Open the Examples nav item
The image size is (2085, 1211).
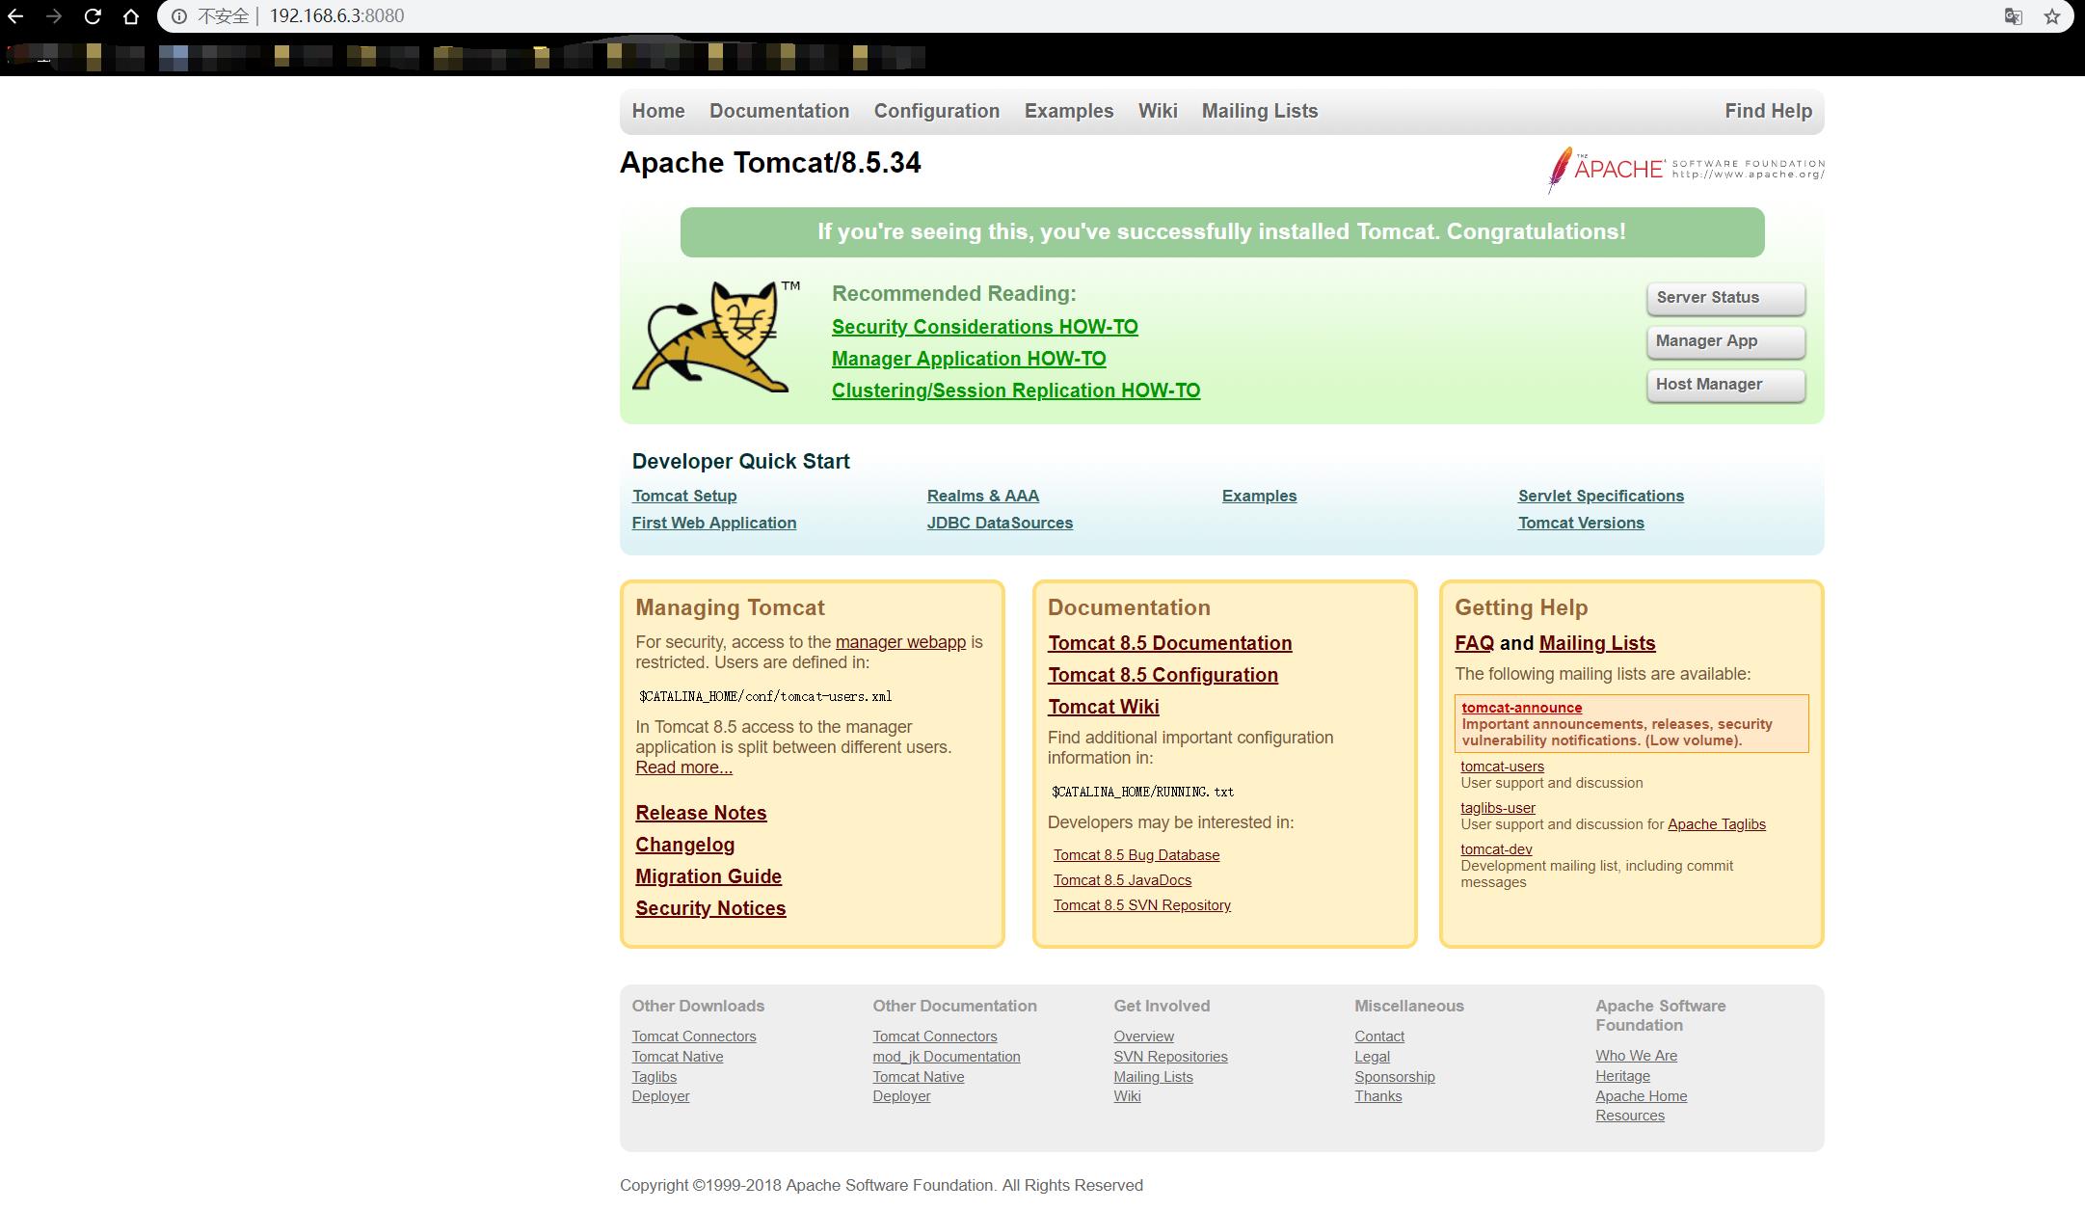(x=1068, y=111)
